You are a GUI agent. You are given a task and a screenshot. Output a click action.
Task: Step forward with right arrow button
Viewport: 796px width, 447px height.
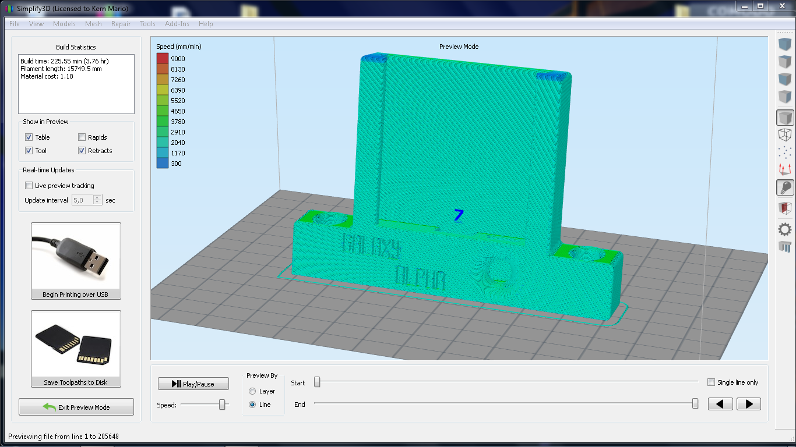(x=749, y=404)
